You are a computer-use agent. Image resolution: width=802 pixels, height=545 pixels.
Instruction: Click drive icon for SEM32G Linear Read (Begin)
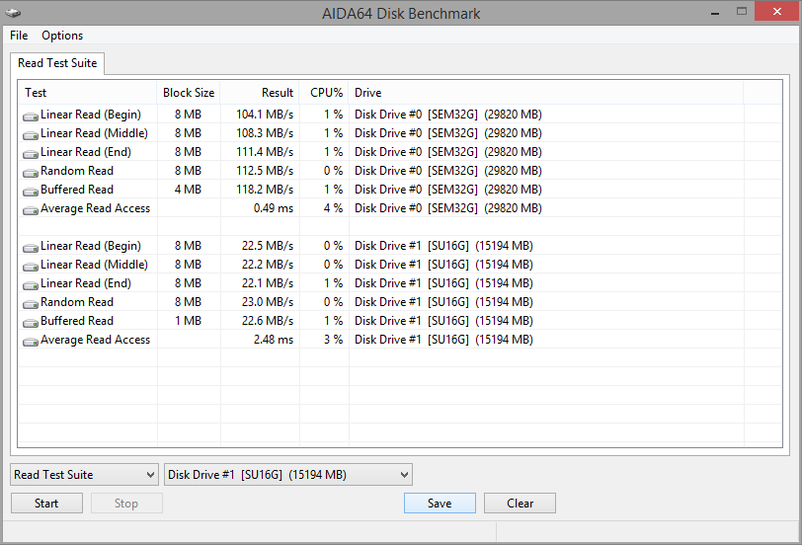point(31,117)
